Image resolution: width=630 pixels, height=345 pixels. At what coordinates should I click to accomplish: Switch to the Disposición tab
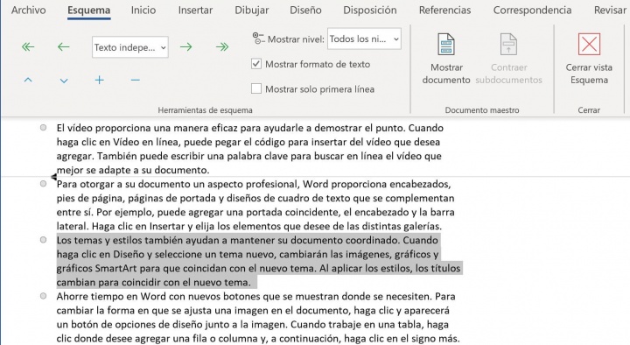(369, 10)
